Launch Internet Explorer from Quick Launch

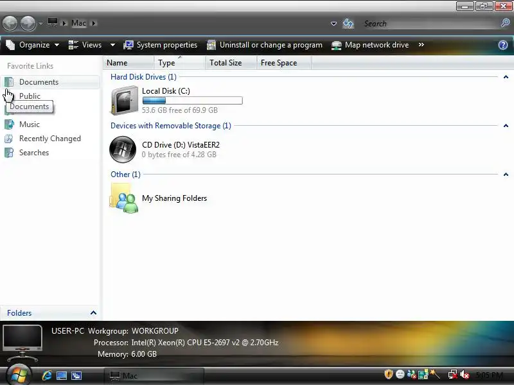click(47, 375)
